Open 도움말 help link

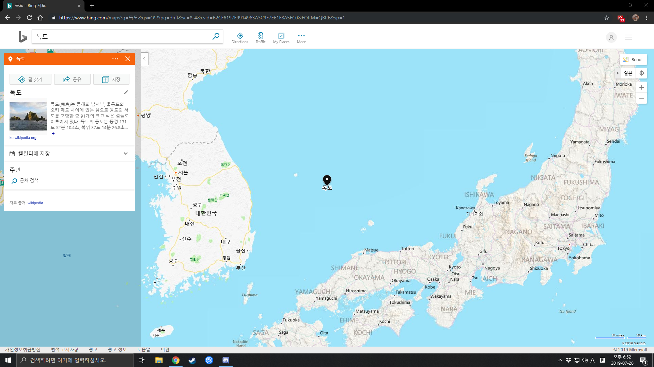144,350
